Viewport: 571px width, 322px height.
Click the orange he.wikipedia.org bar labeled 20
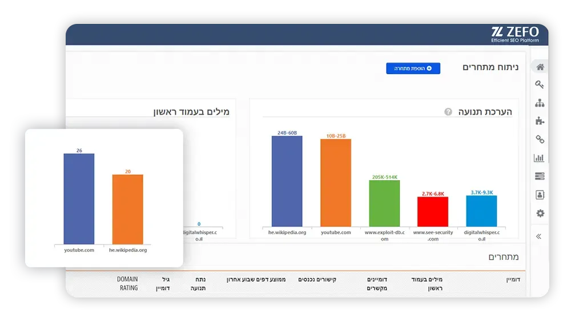(x=128, y=209)
